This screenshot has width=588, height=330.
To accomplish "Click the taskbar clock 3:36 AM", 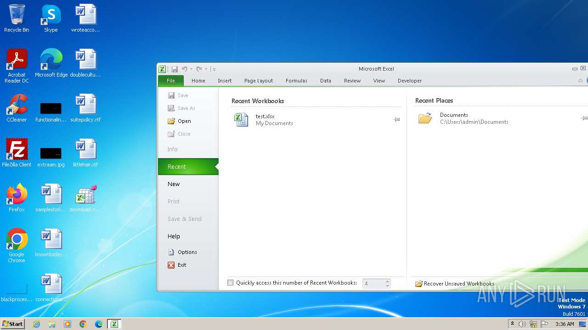I will click(565, 324).
